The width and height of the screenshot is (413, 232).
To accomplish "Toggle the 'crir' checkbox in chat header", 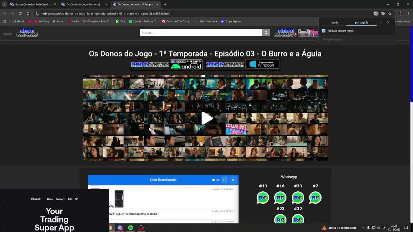I will tap(213, 180).
